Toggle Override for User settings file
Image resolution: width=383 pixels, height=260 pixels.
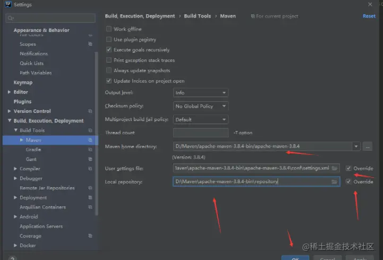(x=348, y=168)
